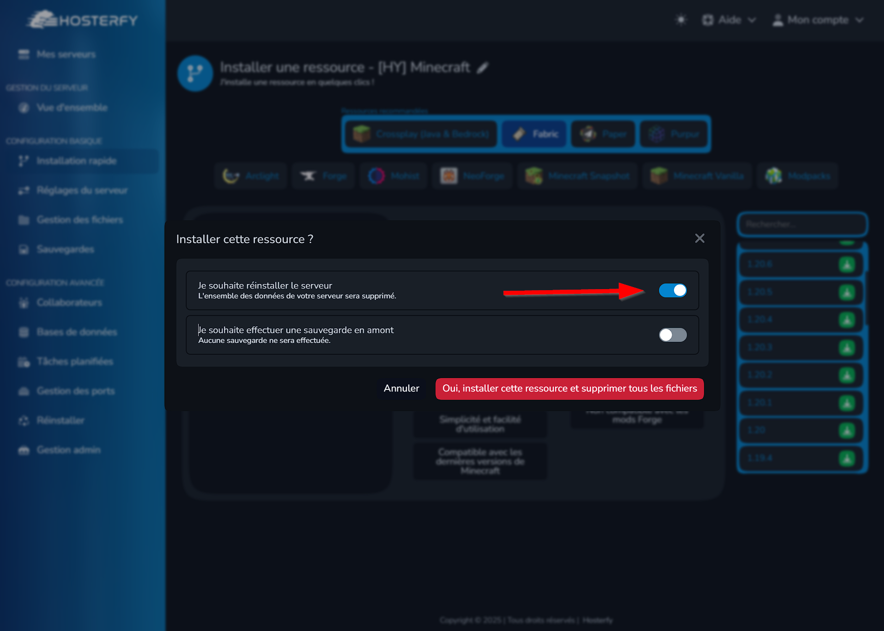Open the Hosterfy link in the footer

(x=597, y=620)
